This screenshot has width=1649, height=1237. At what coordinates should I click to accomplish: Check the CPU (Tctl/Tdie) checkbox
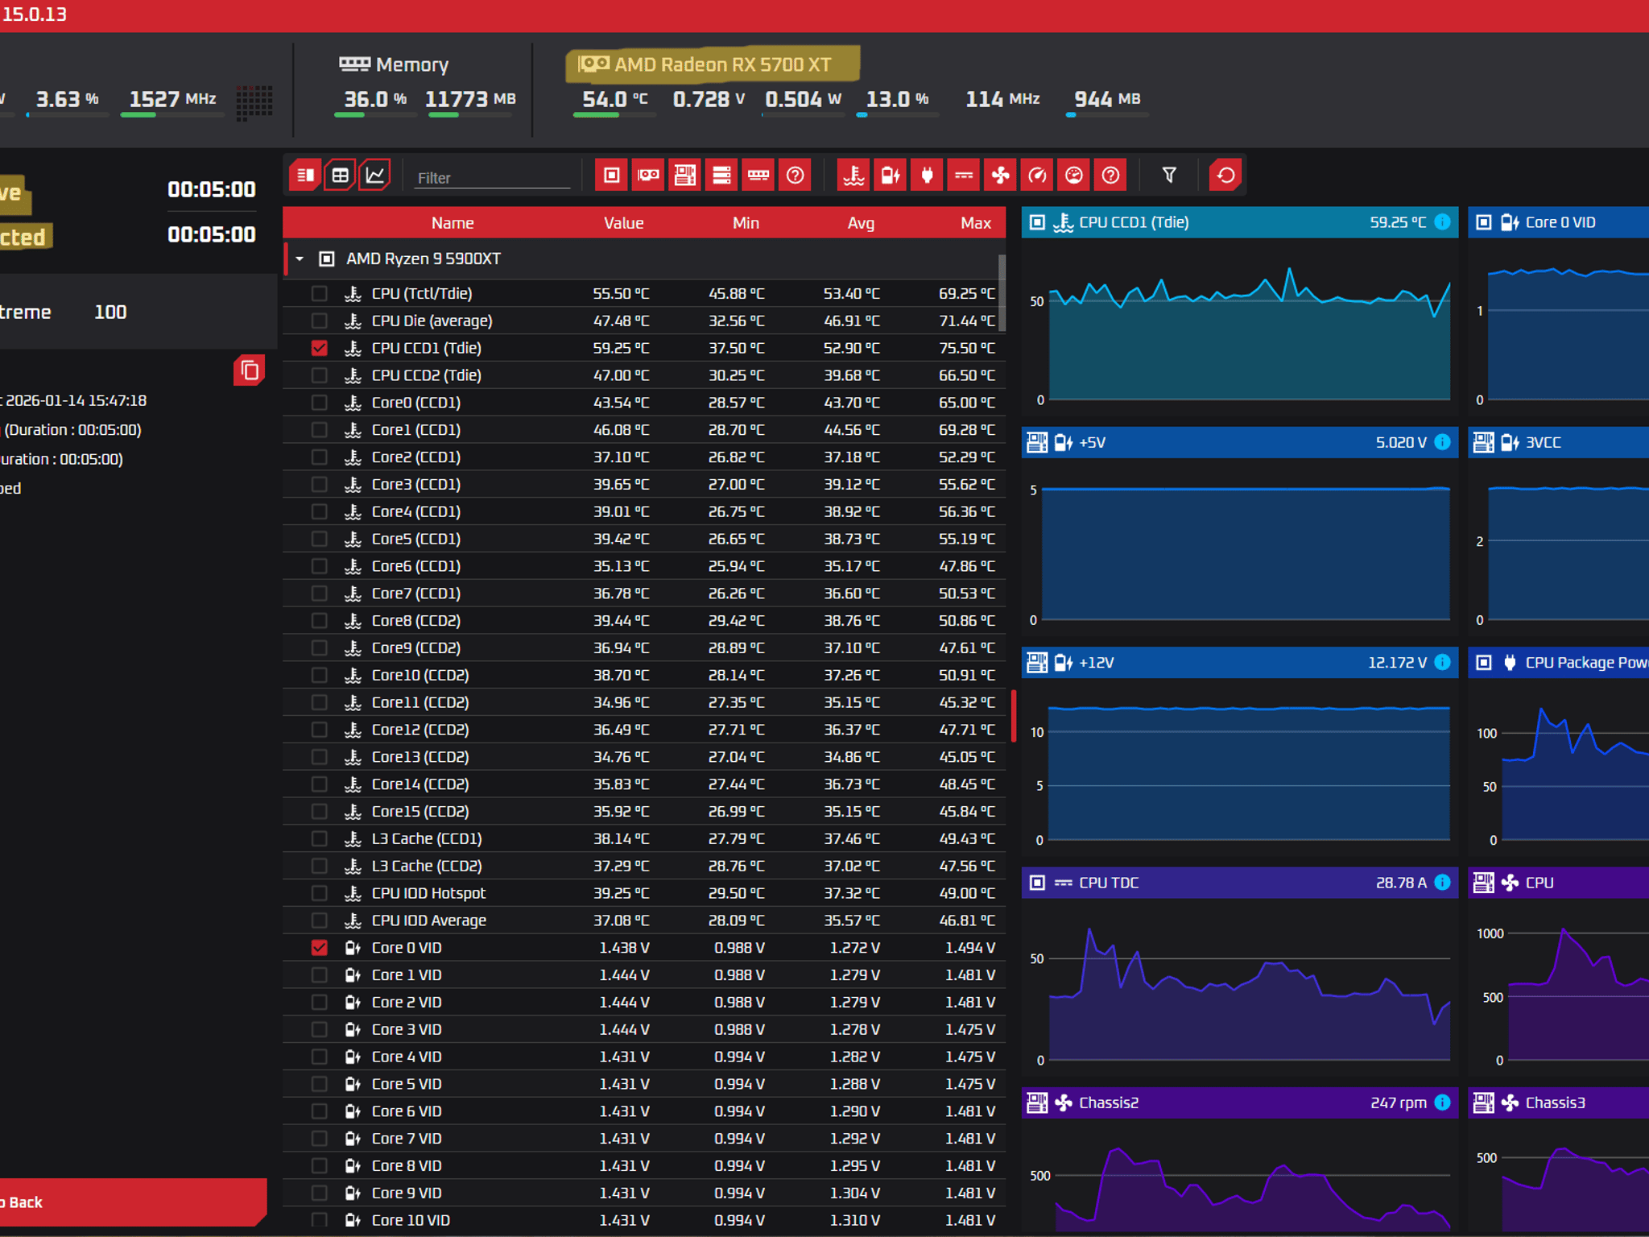pos(320,294)
